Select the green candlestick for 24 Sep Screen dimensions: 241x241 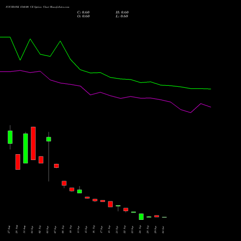141,216
